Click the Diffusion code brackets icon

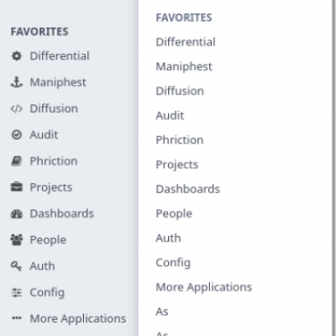[17, 108]
